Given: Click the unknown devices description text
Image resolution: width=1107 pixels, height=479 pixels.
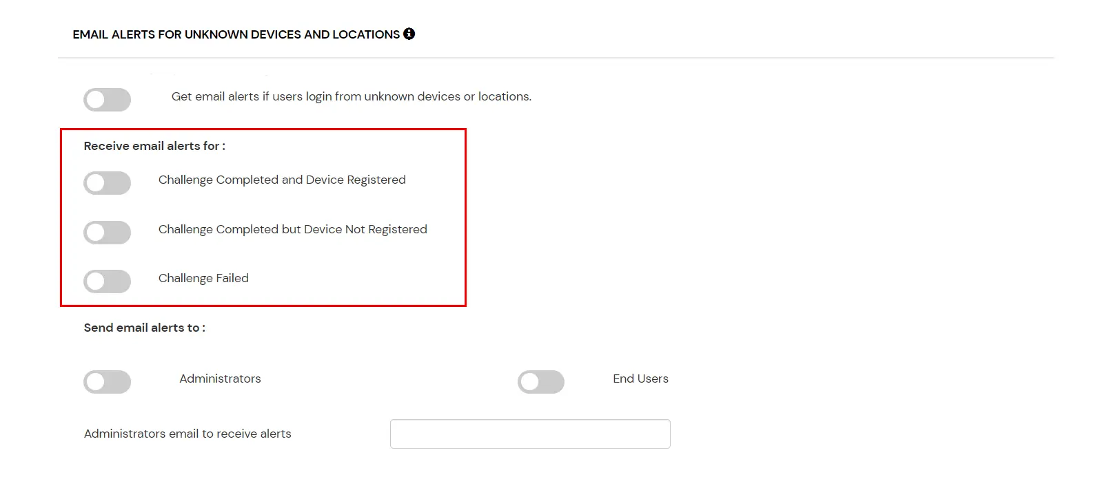Looking at the screenshot, I should click(x=352, y=96).
